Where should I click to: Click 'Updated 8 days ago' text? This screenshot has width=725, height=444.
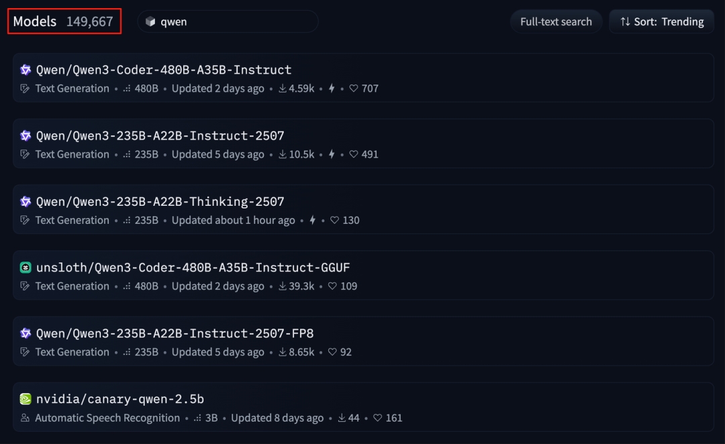tap(277, 418)
